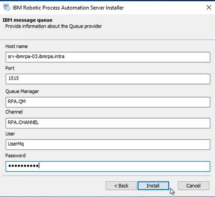This screenshot has width=215, height=197.
Task: Click the Password label text
Action: pyautogui.click(x=15, y=156)
